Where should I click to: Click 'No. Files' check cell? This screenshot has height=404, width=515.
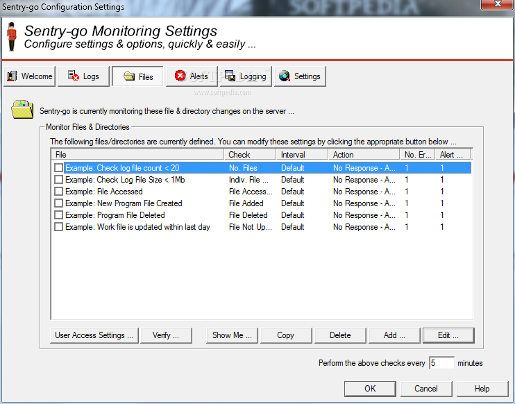243,168
